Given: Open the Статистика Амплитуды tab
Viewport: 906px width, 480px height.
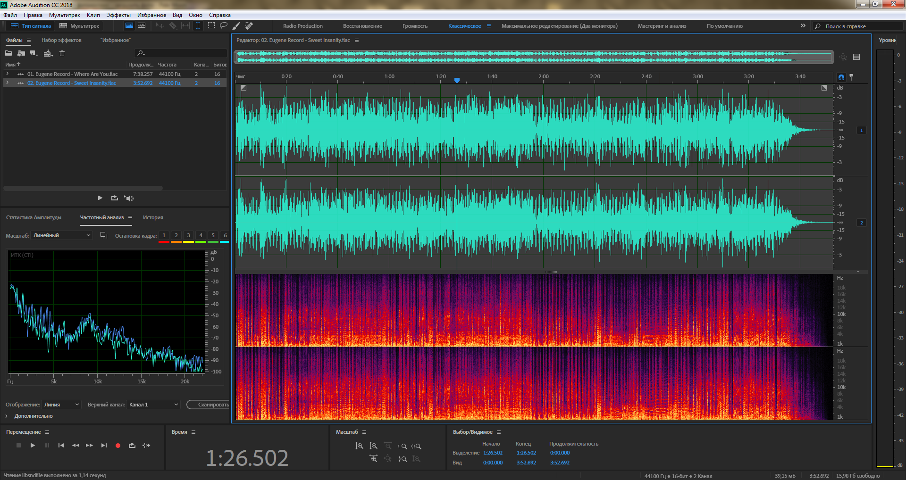Looking at the screenshot, I should click(x=34, y=217).
